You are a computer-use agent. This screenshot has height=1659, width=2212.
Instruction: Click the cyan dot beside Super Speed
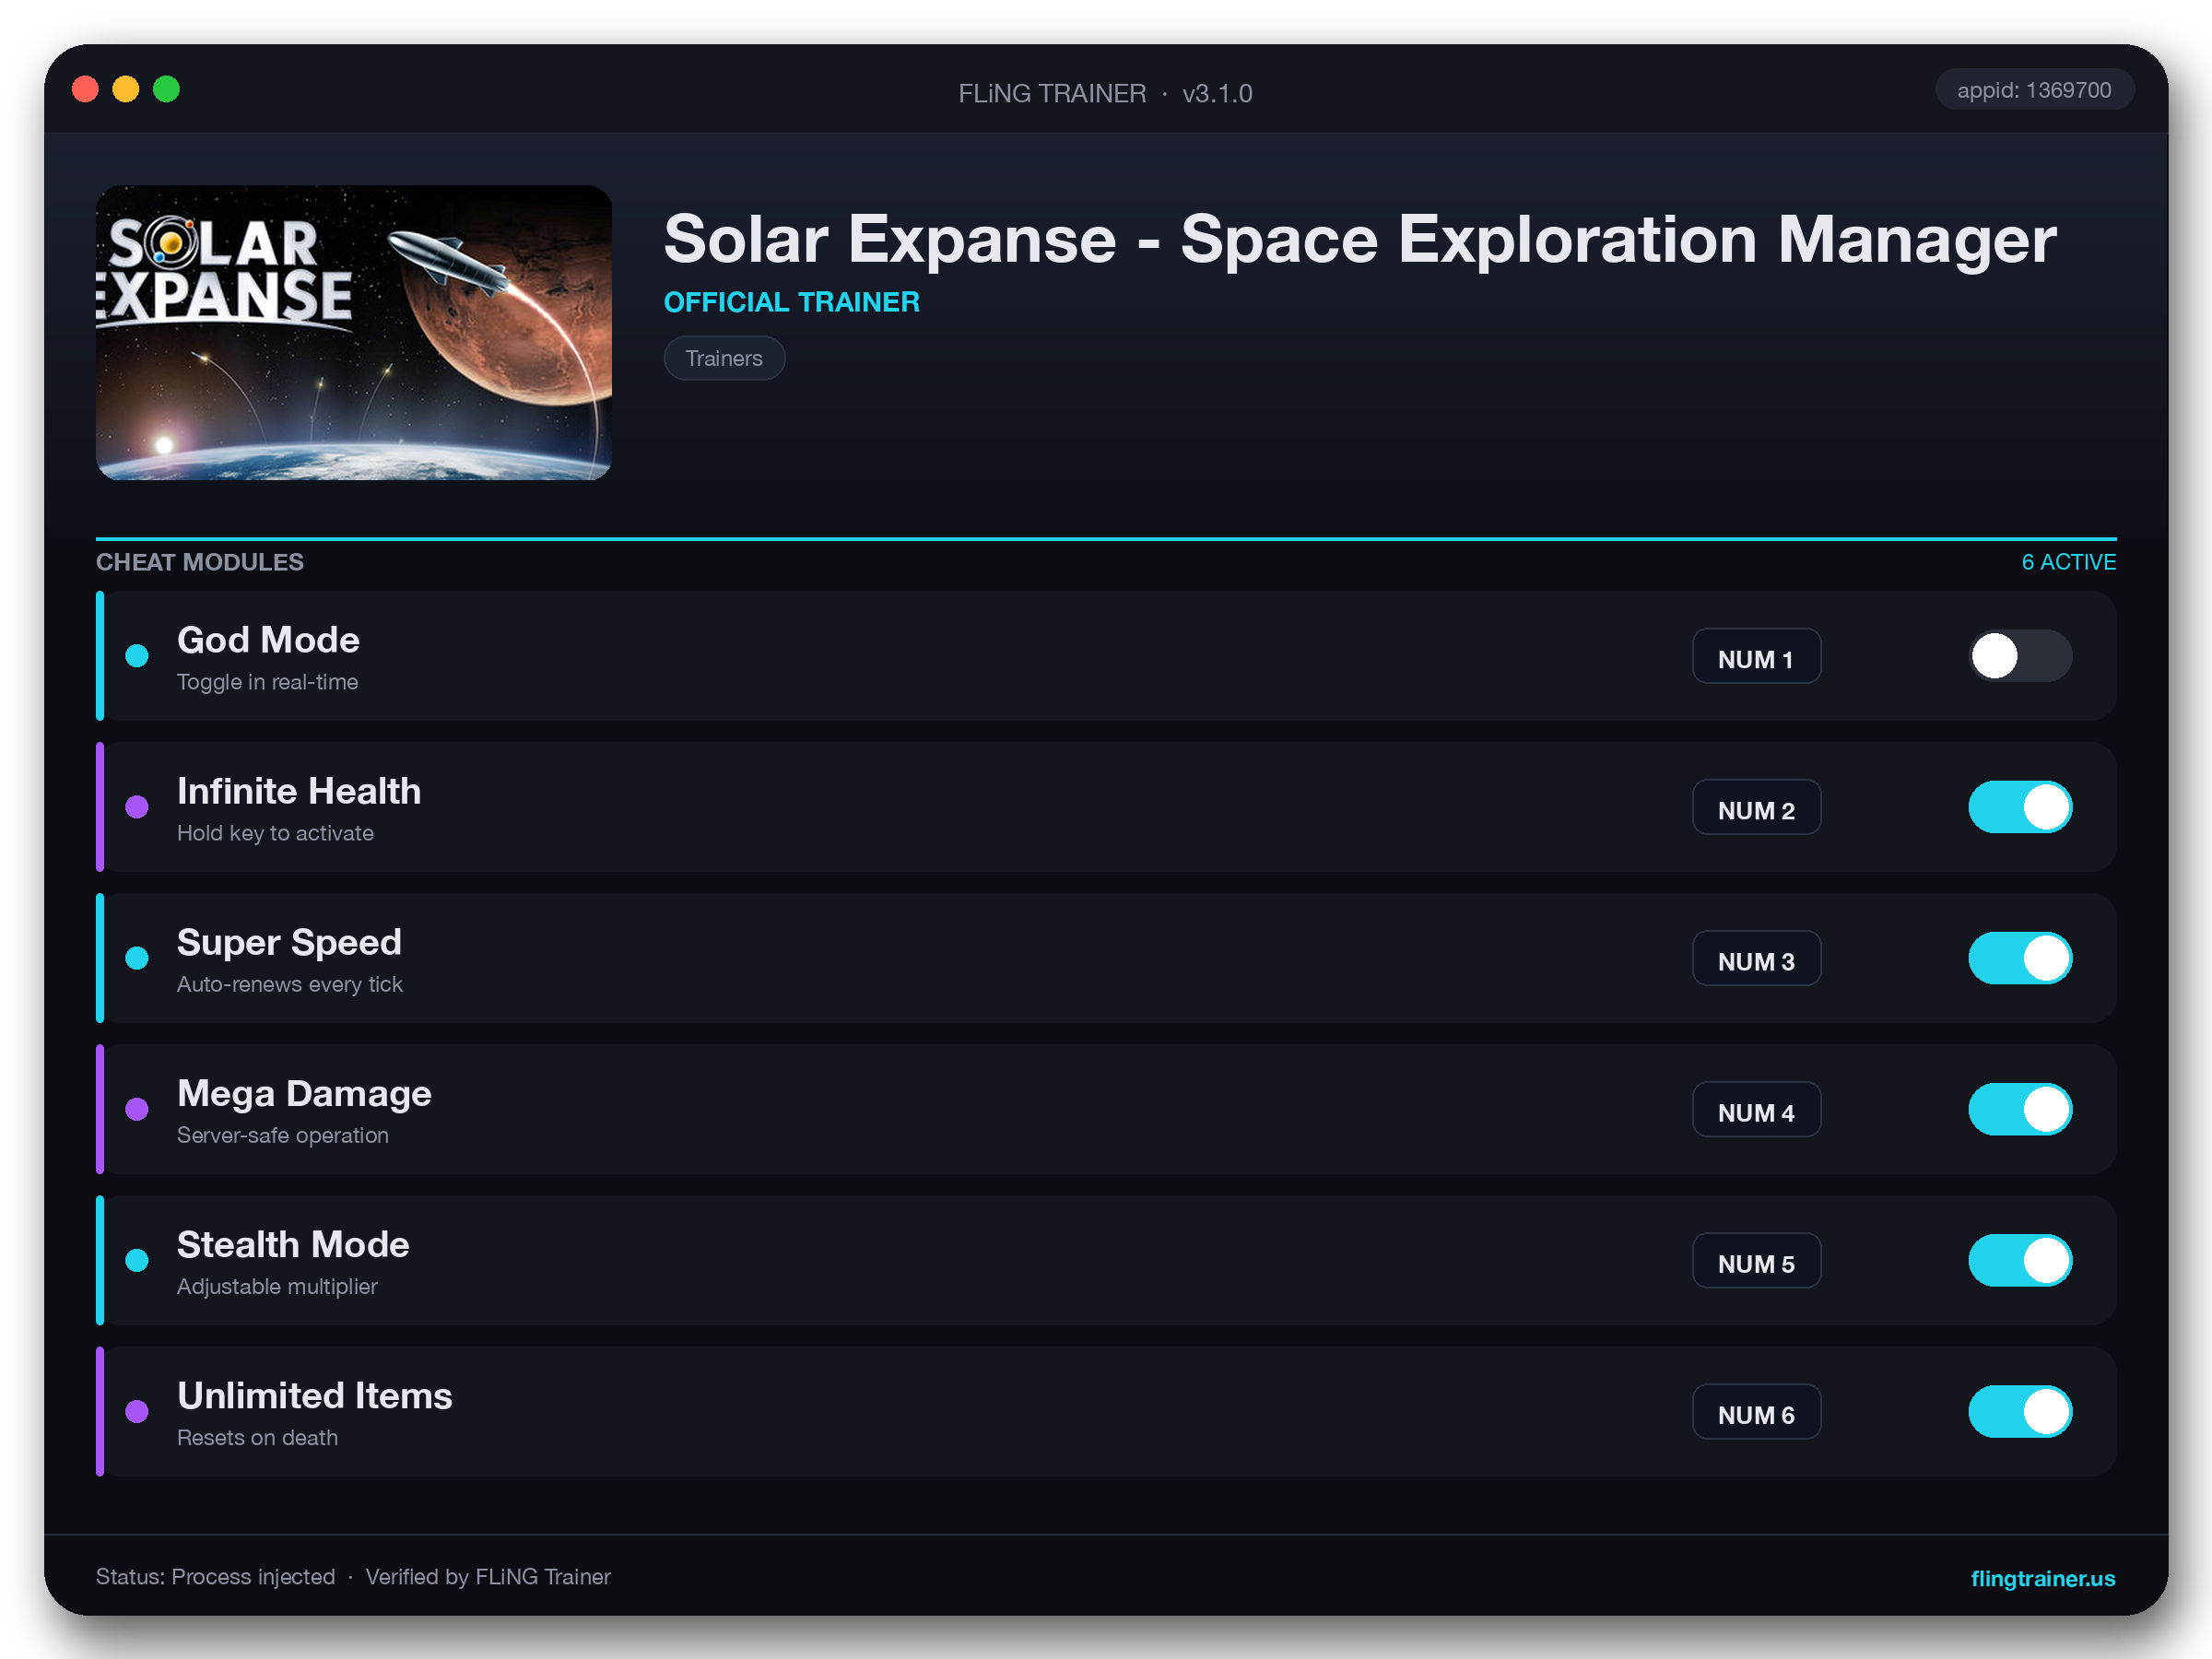coord(137,958)
